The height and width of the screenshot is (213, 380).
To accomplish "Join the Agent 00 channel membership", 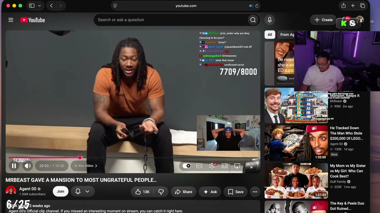I will (x=61, y=191).
